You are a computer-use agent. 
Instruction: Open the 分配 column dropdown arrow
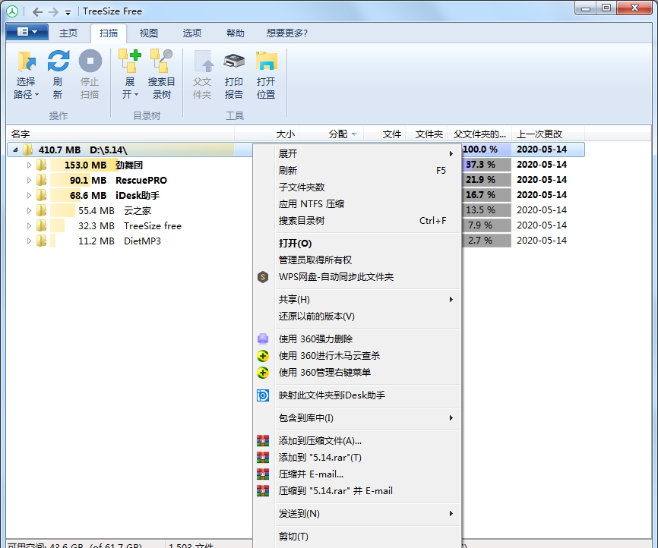pos(353,134)
